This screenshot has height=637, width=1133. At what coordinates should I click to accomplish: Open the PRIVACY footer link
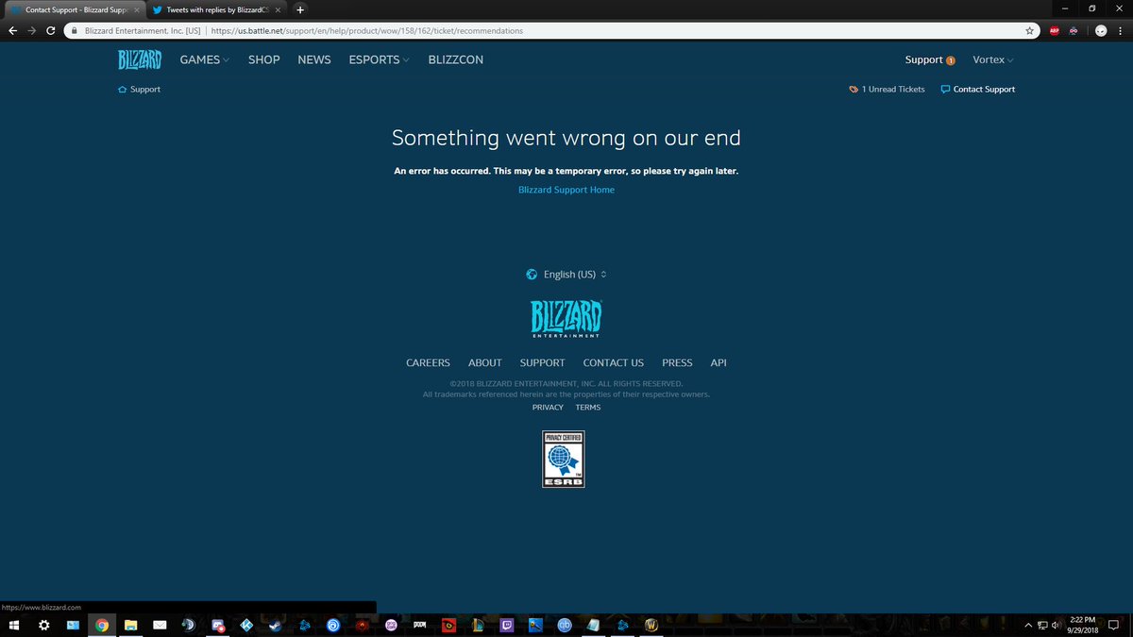[x=548, y=408]
